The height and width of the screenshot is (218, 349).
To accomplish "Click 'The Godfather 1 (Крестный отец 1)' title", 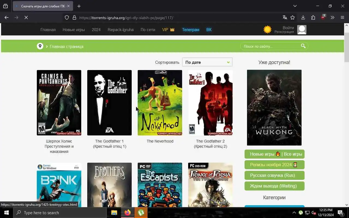I will (109, 144).
